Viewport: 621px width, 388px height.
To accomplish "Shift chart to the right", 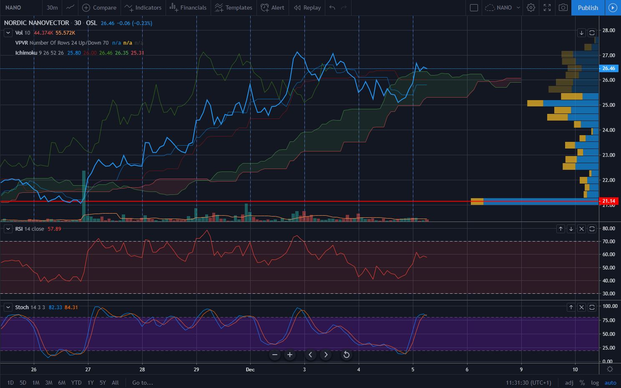I will [326, 355].
